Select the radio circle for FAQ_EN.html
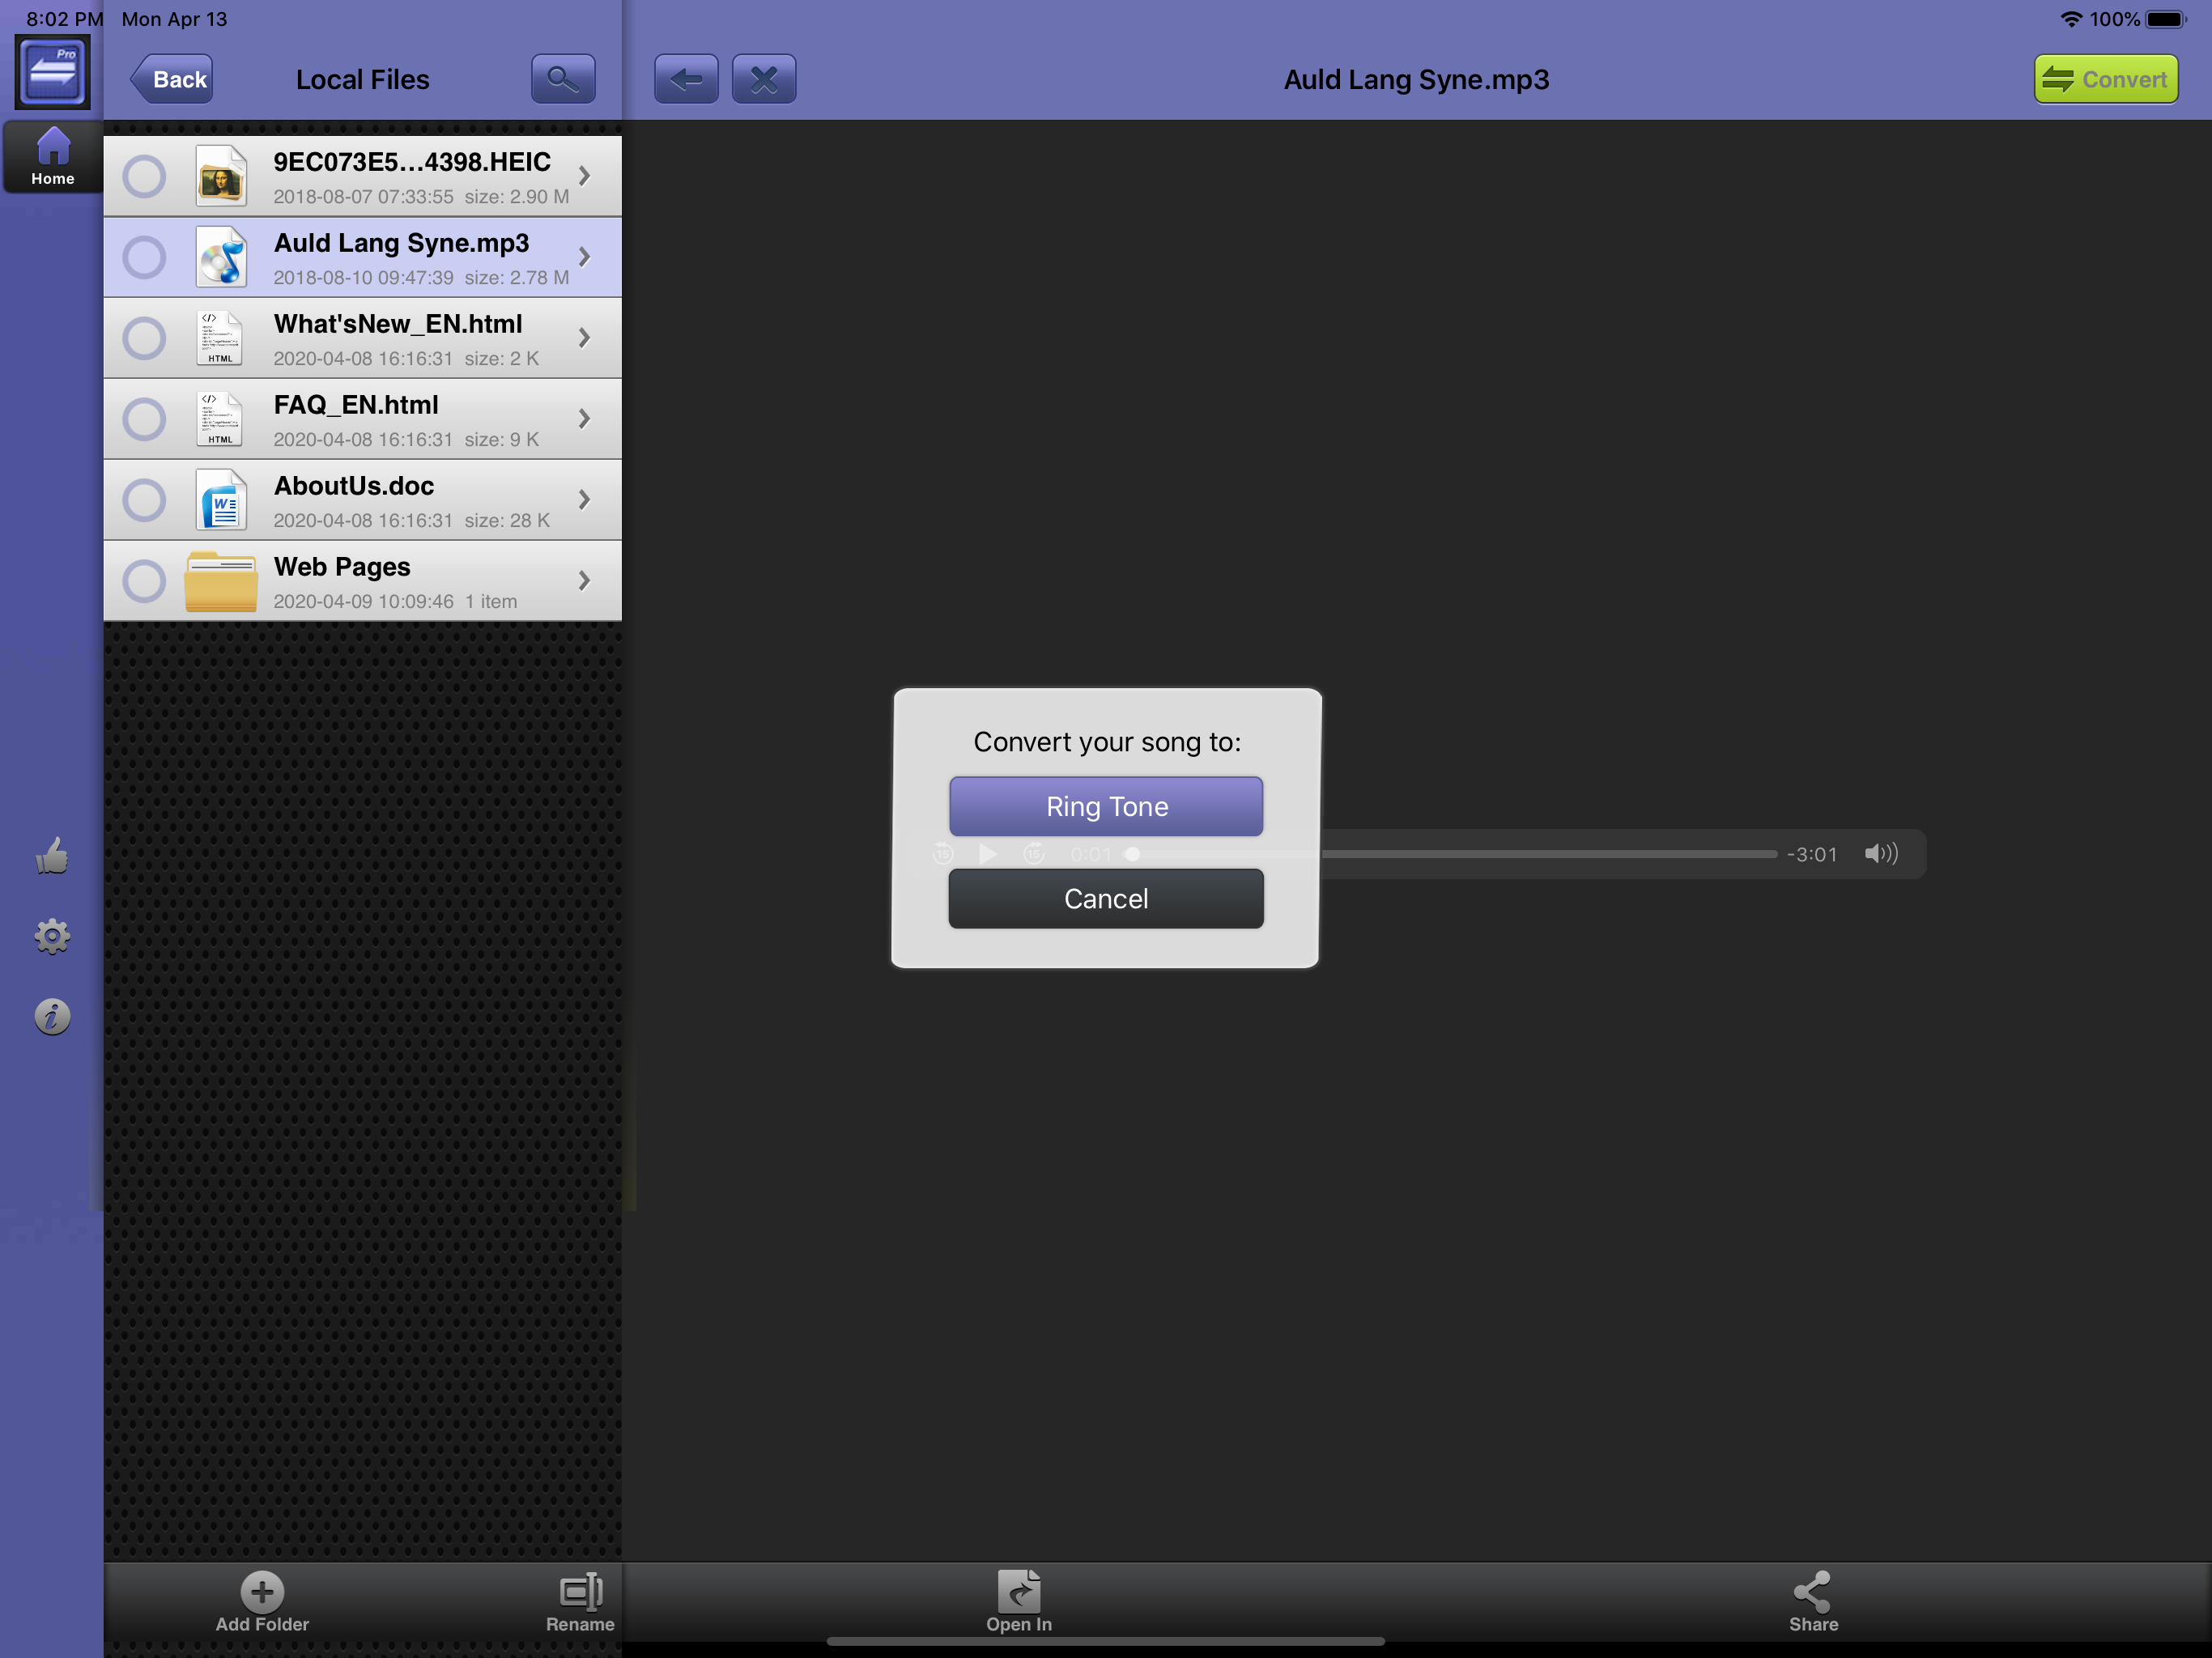 144,419
